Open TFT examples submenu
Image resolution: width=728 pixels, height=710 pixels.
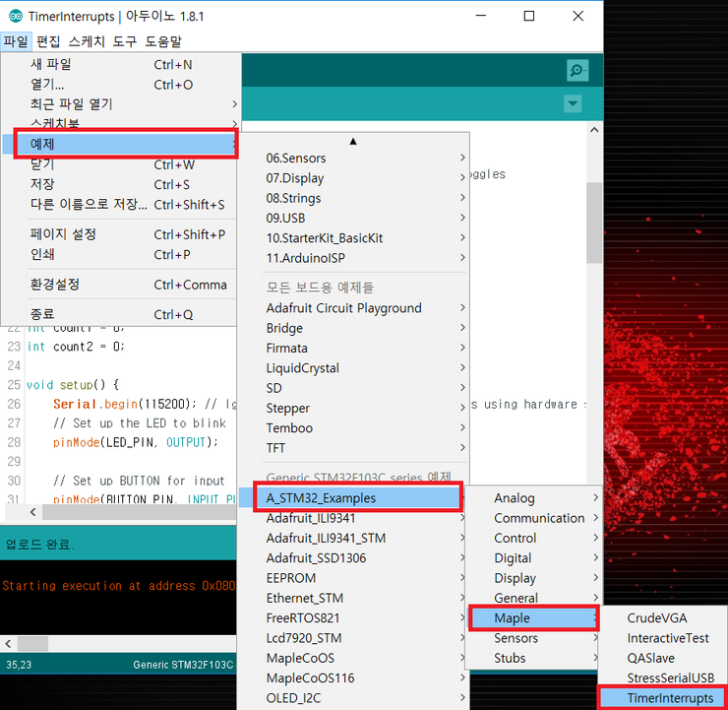[x=353, y=448]
